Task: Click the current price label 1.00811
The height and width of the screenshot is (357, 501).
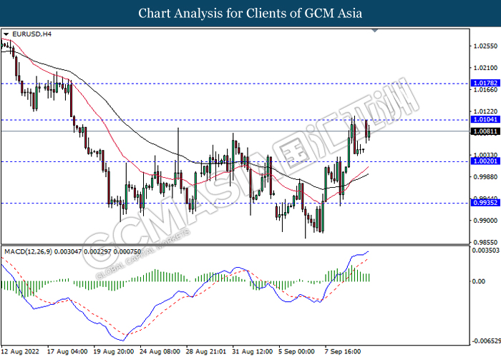Action: (x=485, y=131)
